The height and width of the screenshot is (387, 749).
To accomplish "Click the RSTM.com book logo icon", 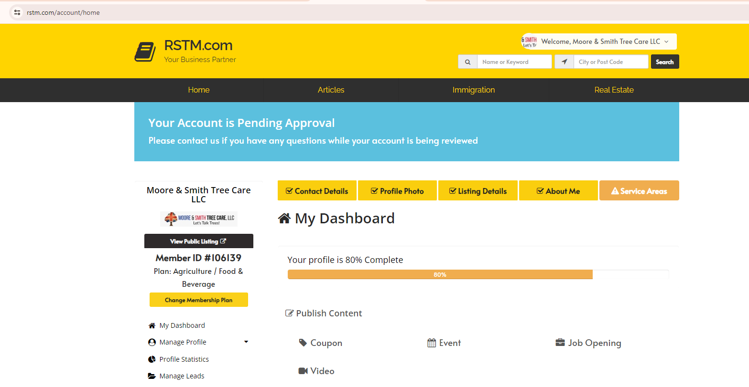I will (x=145, y=52).
